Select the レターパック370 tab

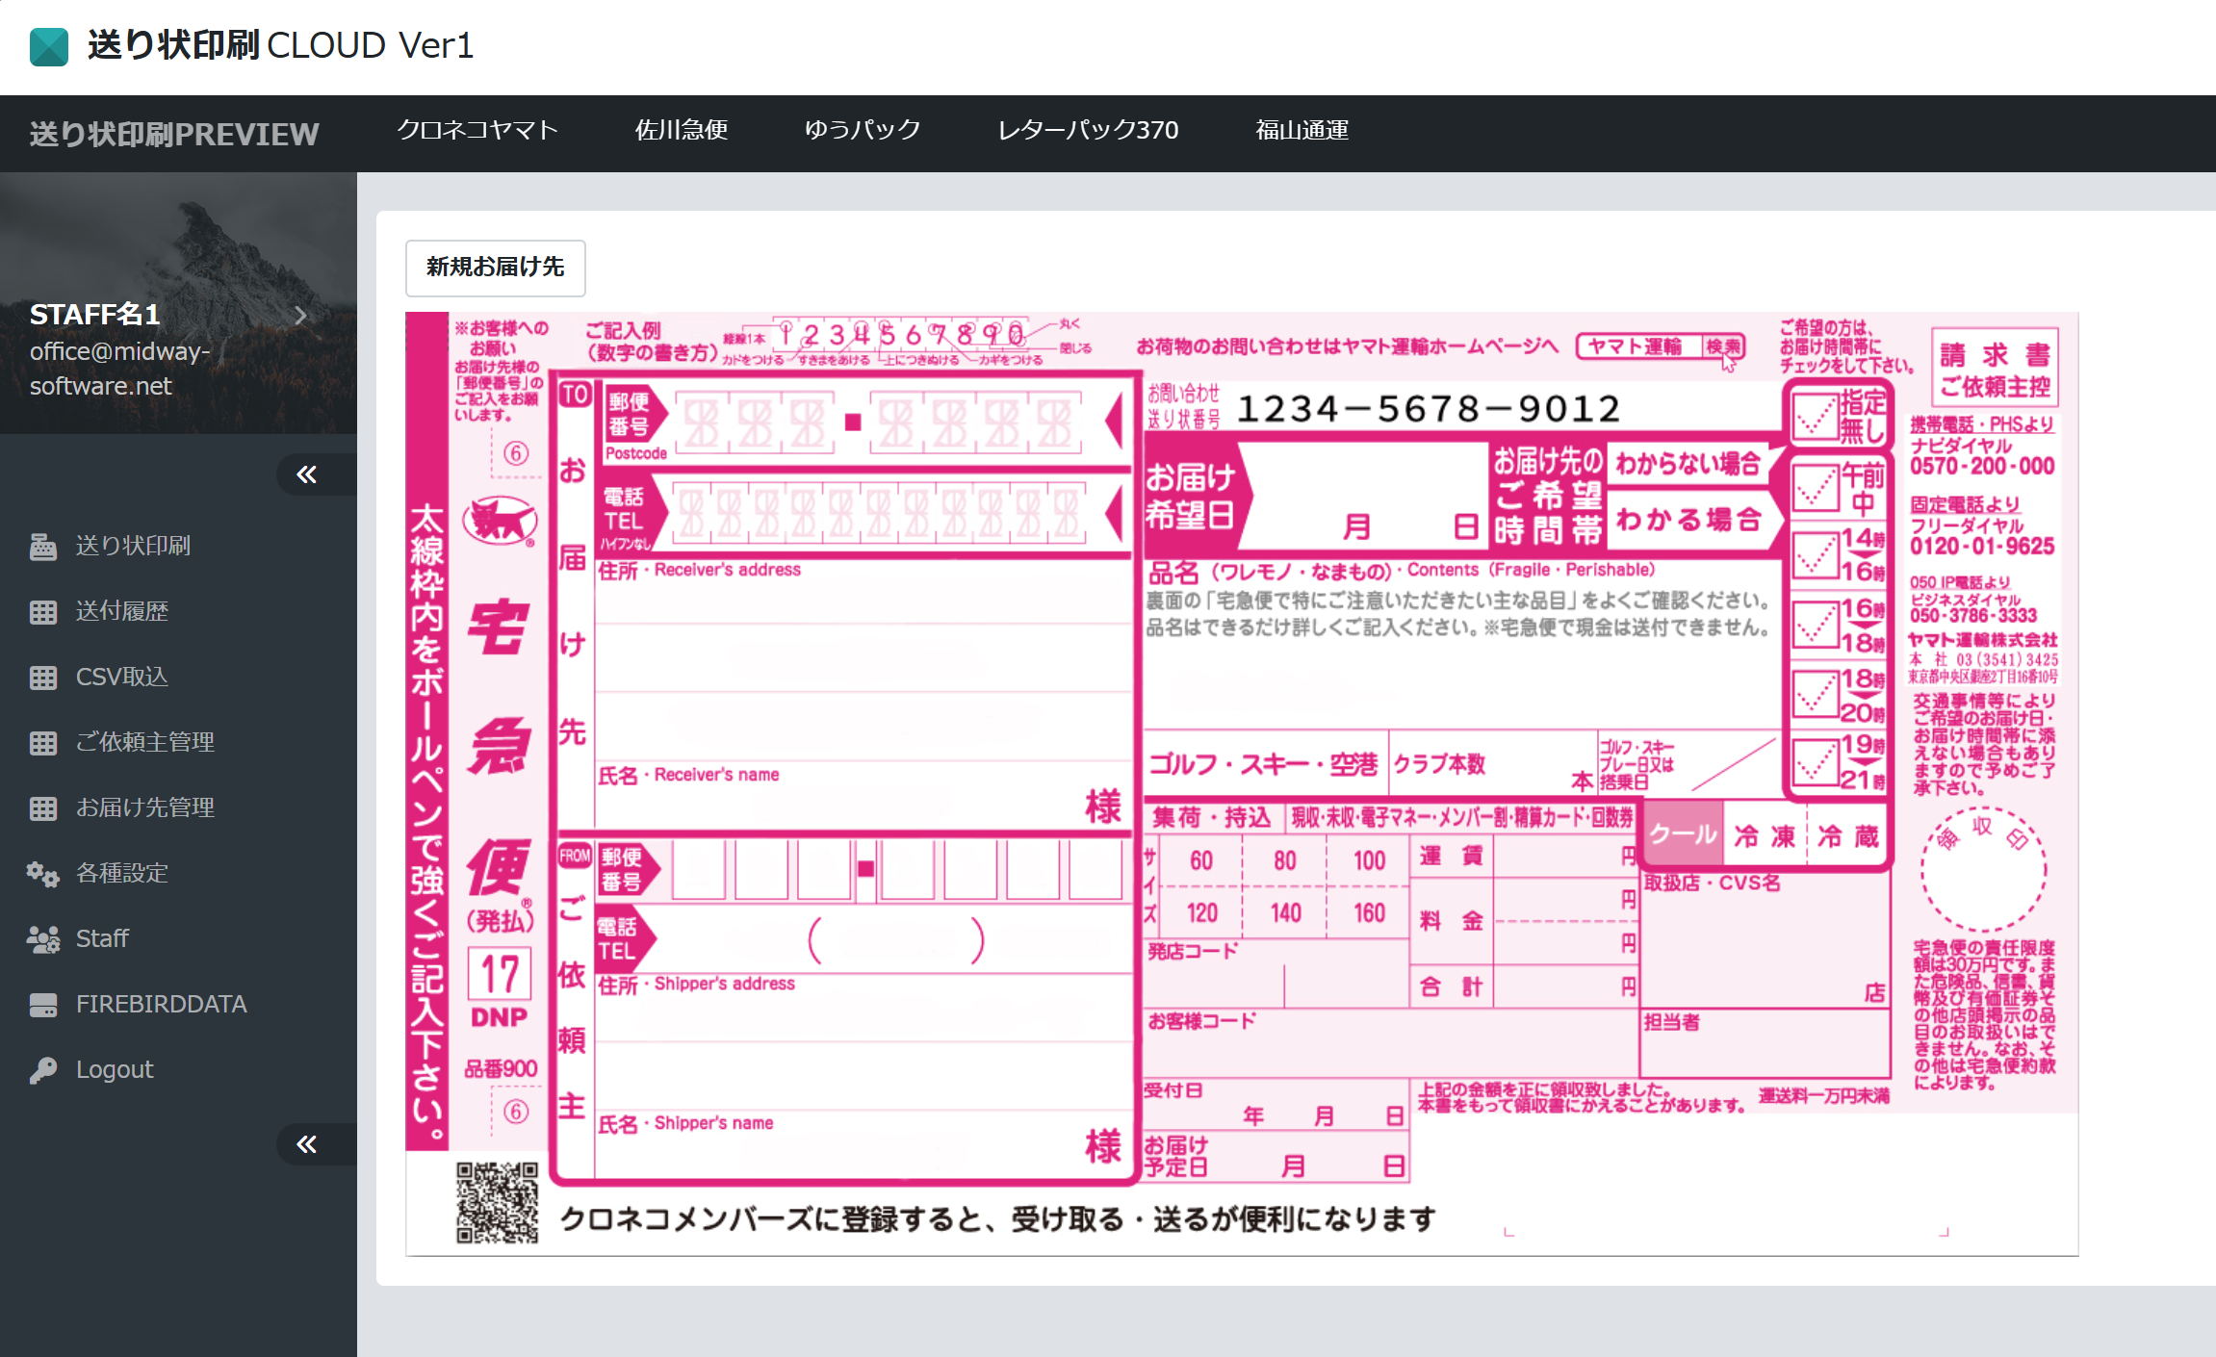(1088, 130)
